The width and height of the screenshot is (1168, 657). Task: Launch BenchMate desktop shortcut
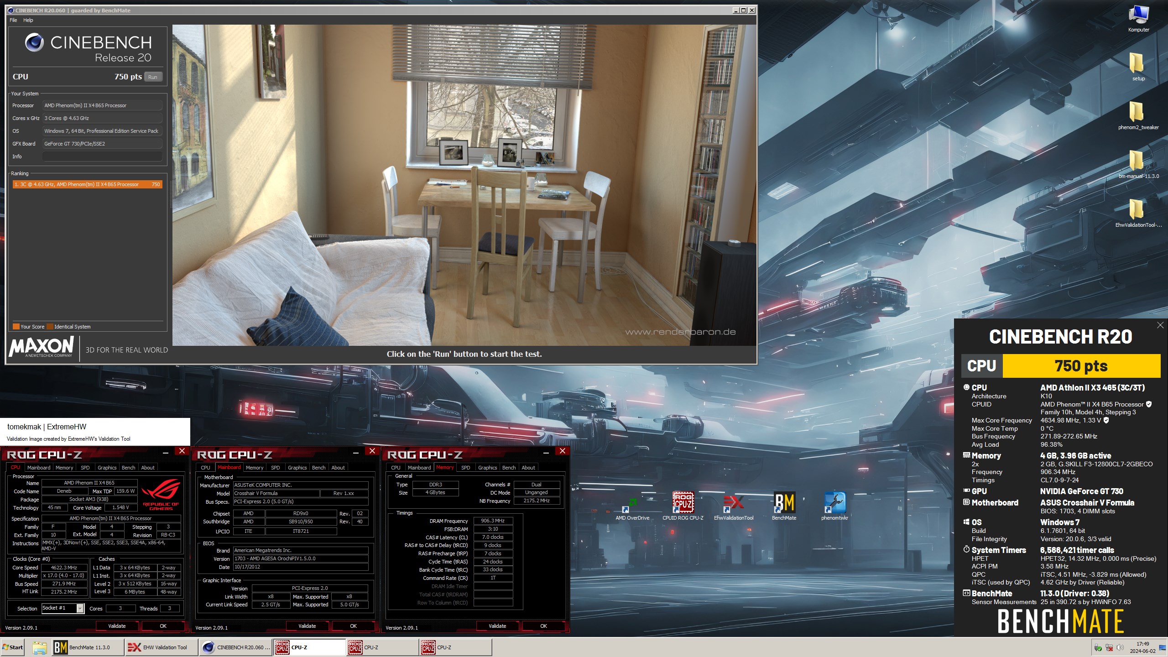point(784,506)
